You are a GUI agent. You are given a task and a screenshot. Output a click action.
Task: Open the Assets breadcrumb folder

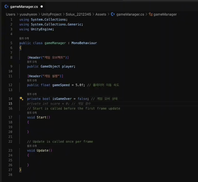[101, 14]
